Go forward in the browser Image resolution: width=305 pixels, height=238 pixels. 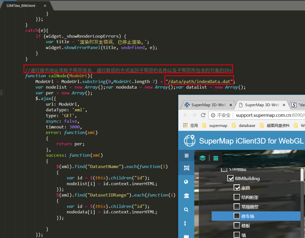pyautogui.click(x=194, y=115)
